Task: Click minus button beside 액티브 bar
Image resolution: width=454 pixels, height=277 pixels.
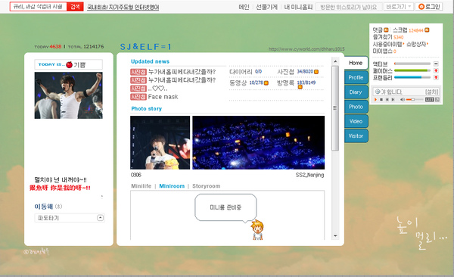Action: pos(436,64)
